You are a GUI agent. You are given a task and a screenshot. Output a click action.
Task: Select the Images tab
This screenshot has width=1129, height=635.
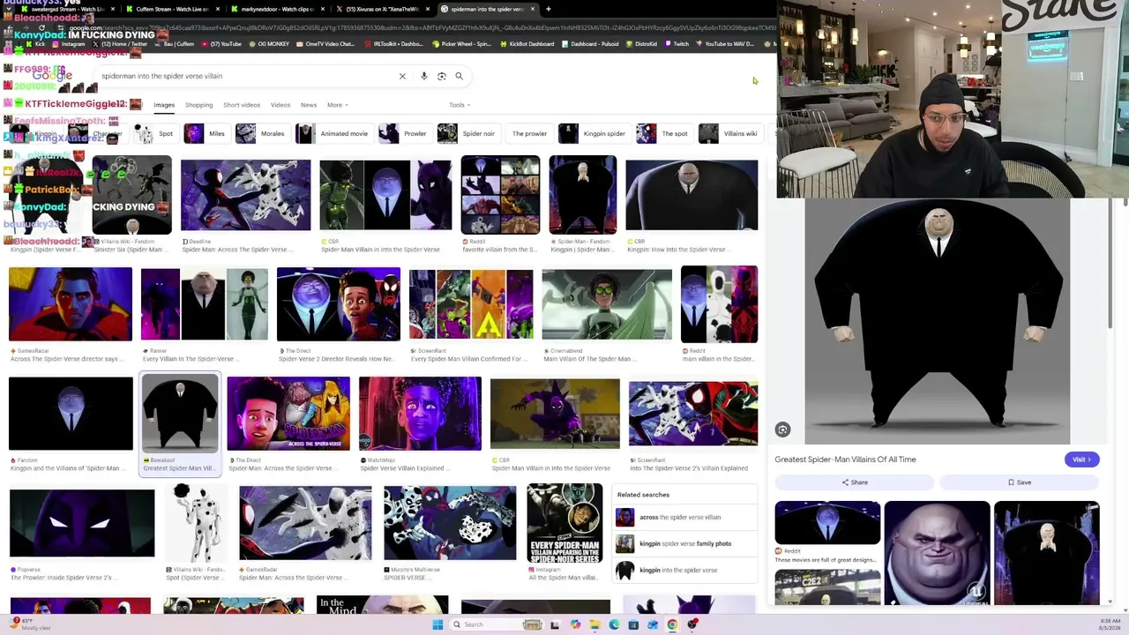164,105
